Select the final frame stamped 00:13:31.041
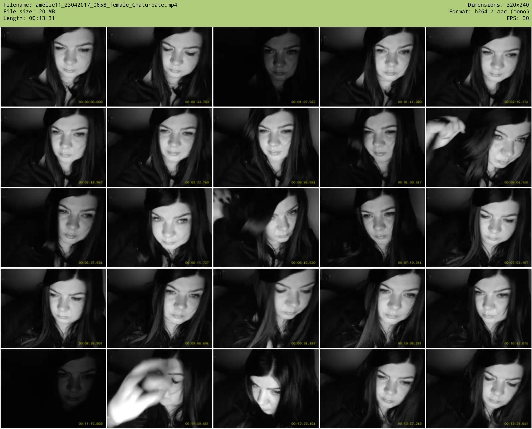 pyautogui.click(x=479, y=389)
